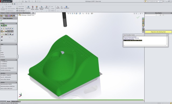Click the Post Process command
This screenshot has height=104, width=172.
(x=9, y=11)
